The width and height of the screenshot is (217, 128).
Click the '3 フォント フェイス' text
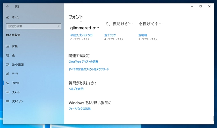click(148, 39)
